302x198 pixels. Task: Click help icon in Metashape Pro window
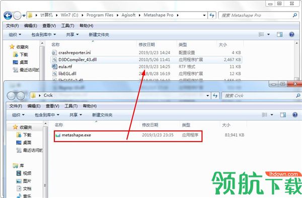pos(291,34)
